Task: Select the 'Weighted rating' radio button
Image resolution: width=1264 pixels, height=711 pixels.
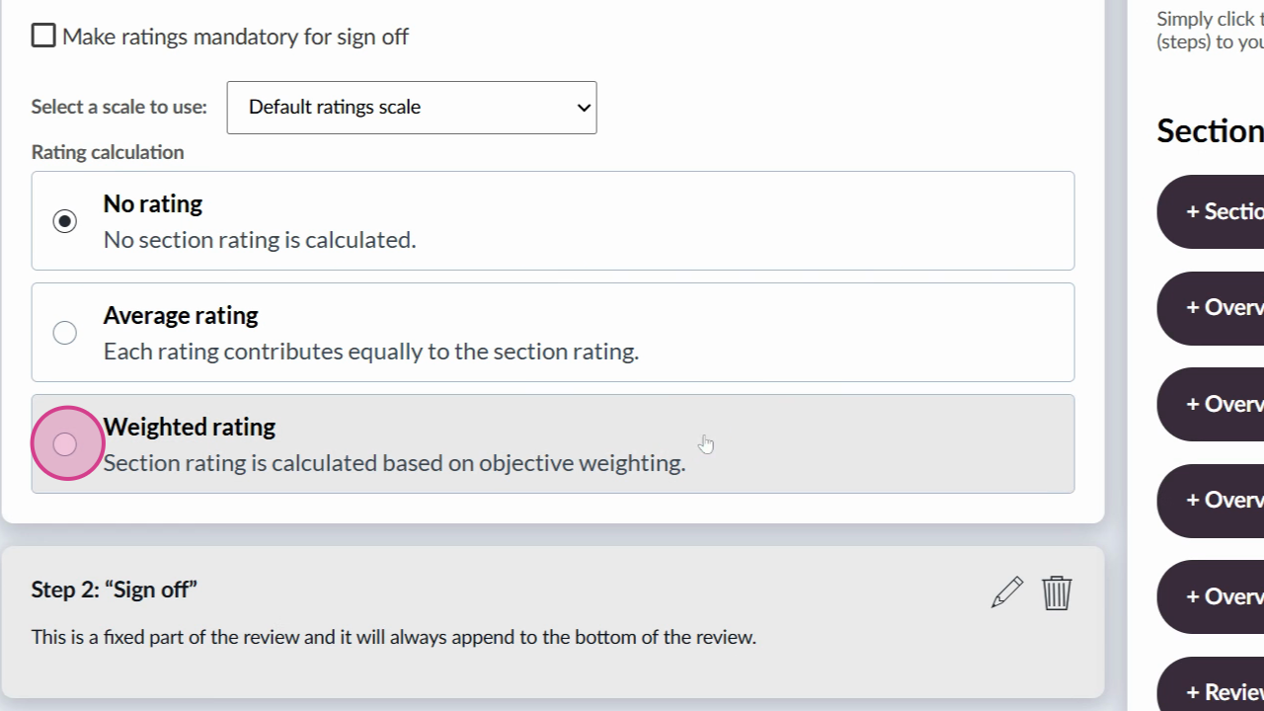Action: click(65, 444)
